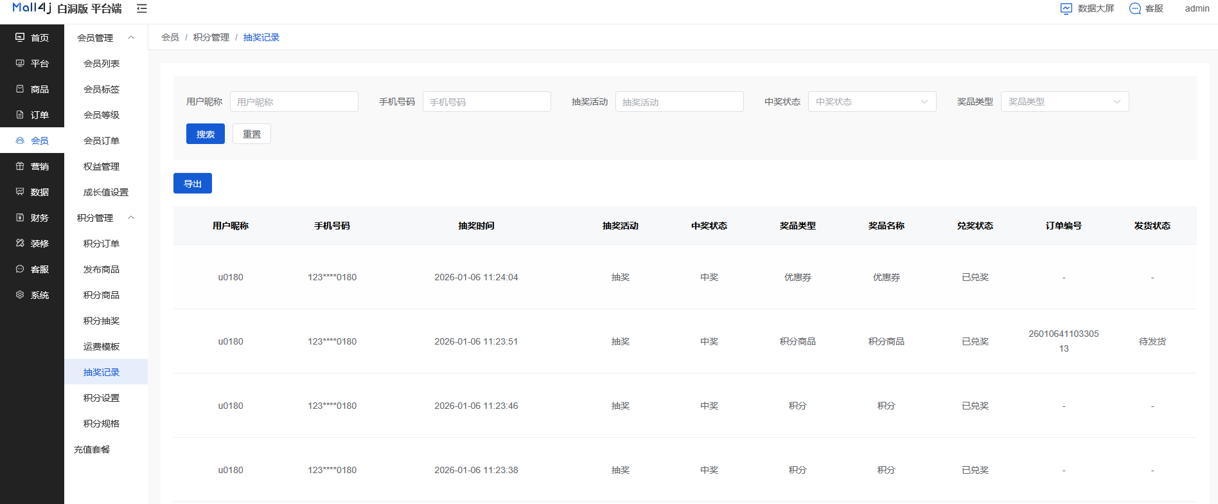Click the 平台 monitor icon in sidebar
Viewport: 1218px width, 504px height.
tap(20, 63)
